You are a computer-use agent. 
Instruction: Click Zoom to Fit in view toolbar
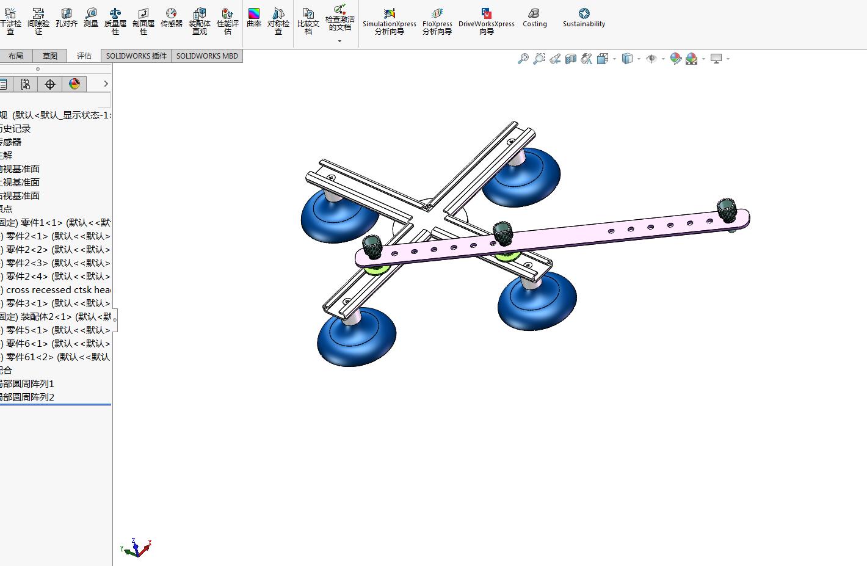523,59
